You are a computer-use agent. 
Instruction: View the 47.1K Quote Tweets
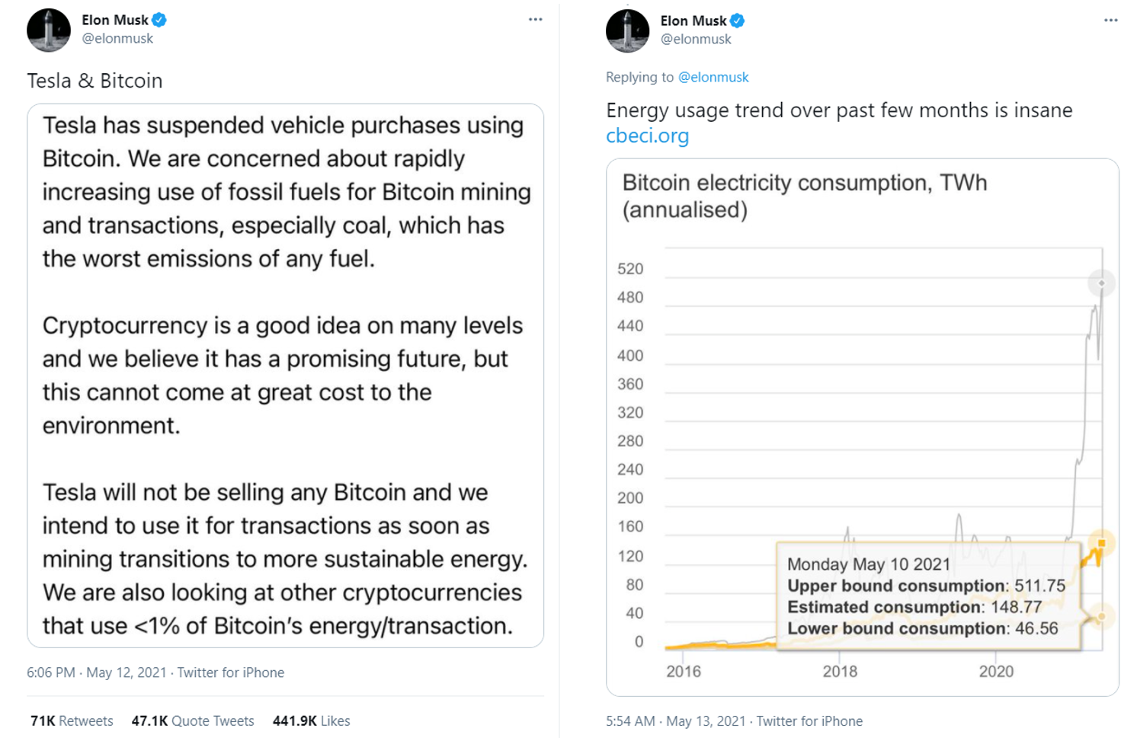click(193, 721)
